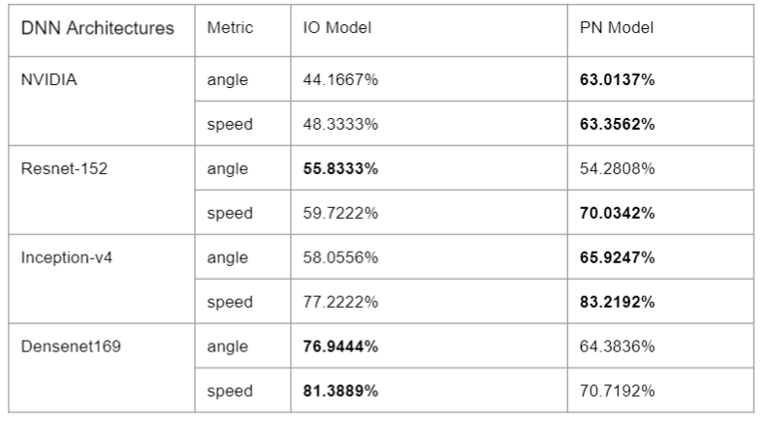This screenshot has width=766, height=421.
Task: Click the DNN Architectures header cell
Action: (97, 29)
